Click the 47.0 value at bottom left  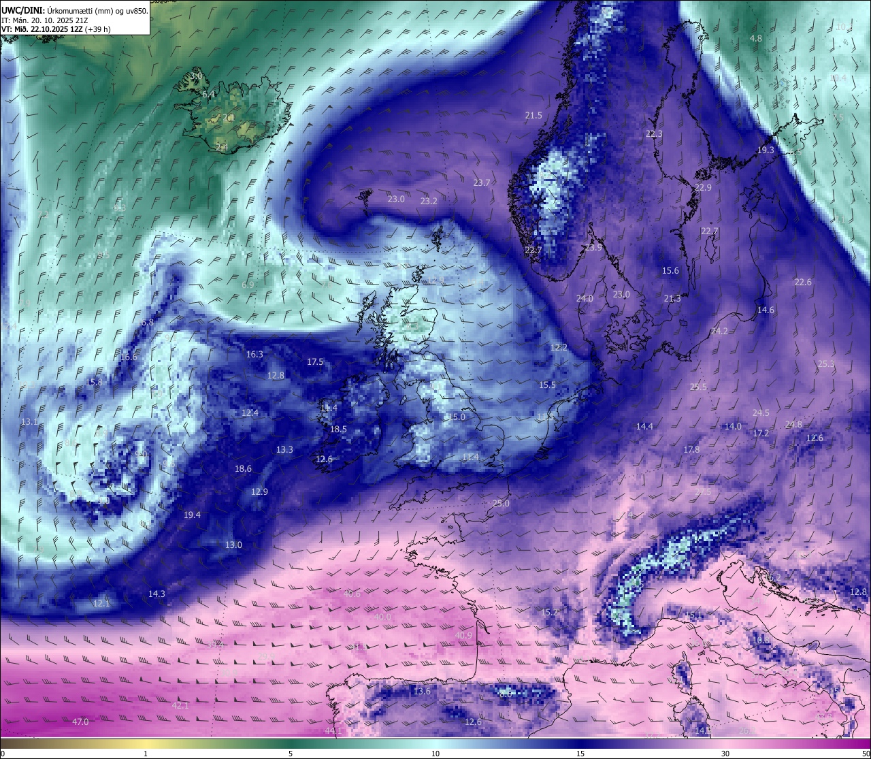(80, 722)
